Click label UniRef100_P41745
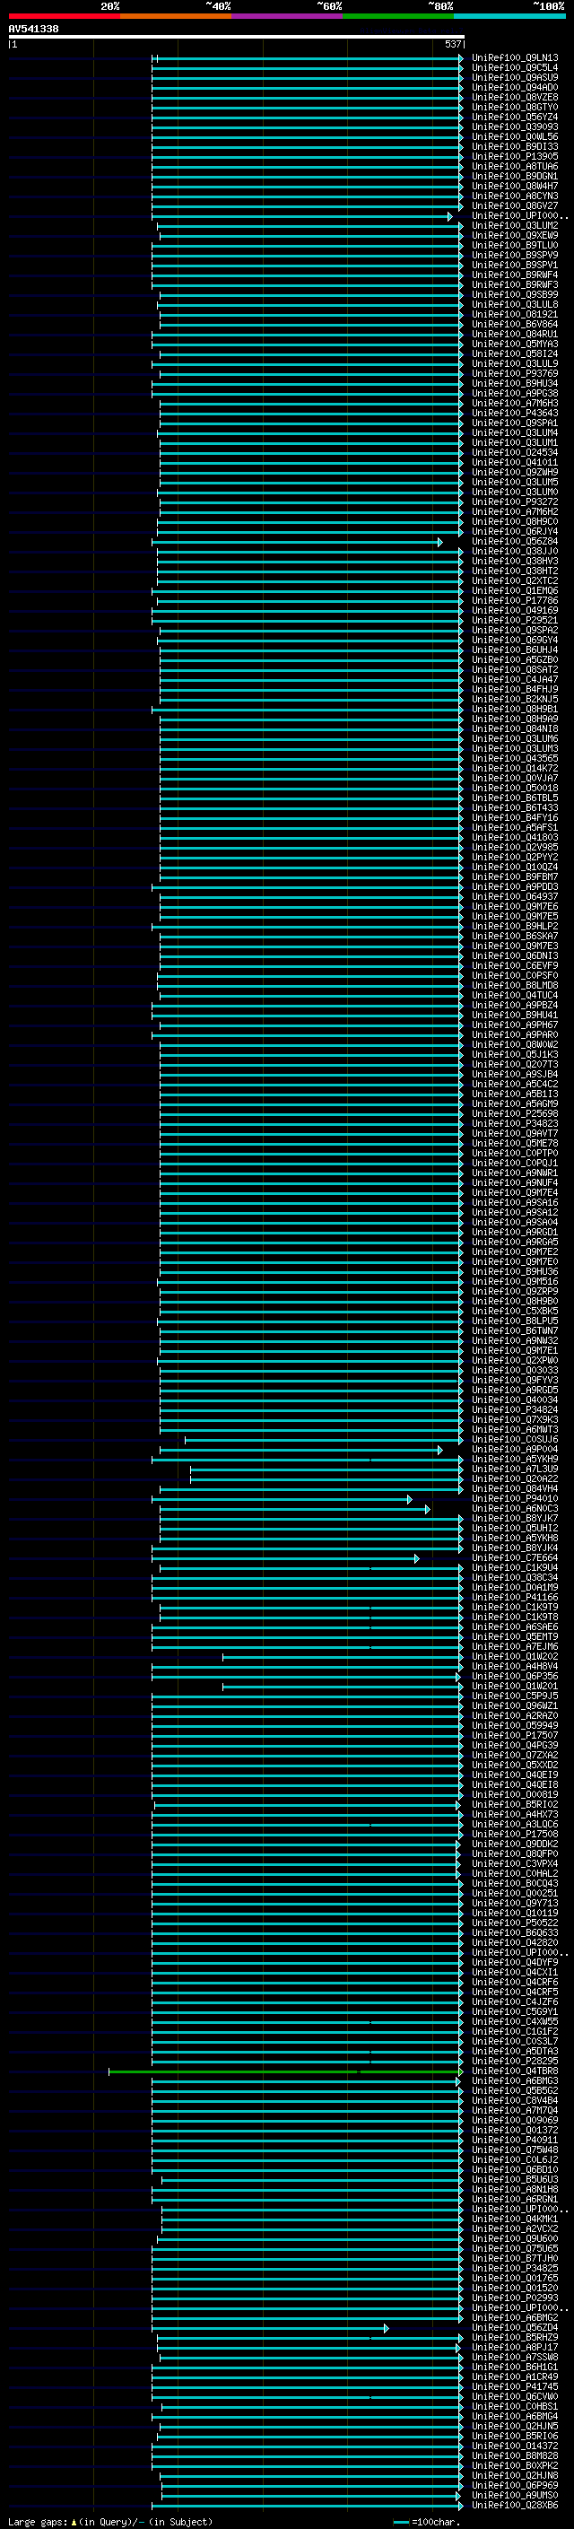This screenshot has height=2529, width=574. 515,2386
